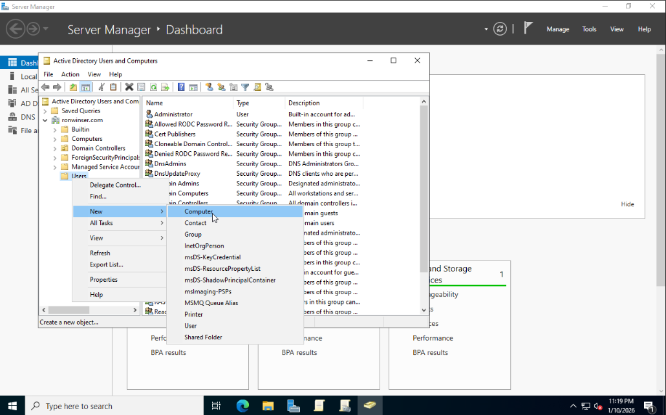Open the Action menu in menu bar

coord(70,74)
